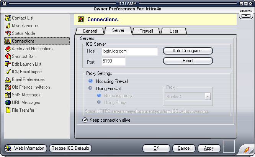Click the lightning bolt icon in the corner
Image resolution: width=255 pixels, height=157 pixels.
pos(247,150)
